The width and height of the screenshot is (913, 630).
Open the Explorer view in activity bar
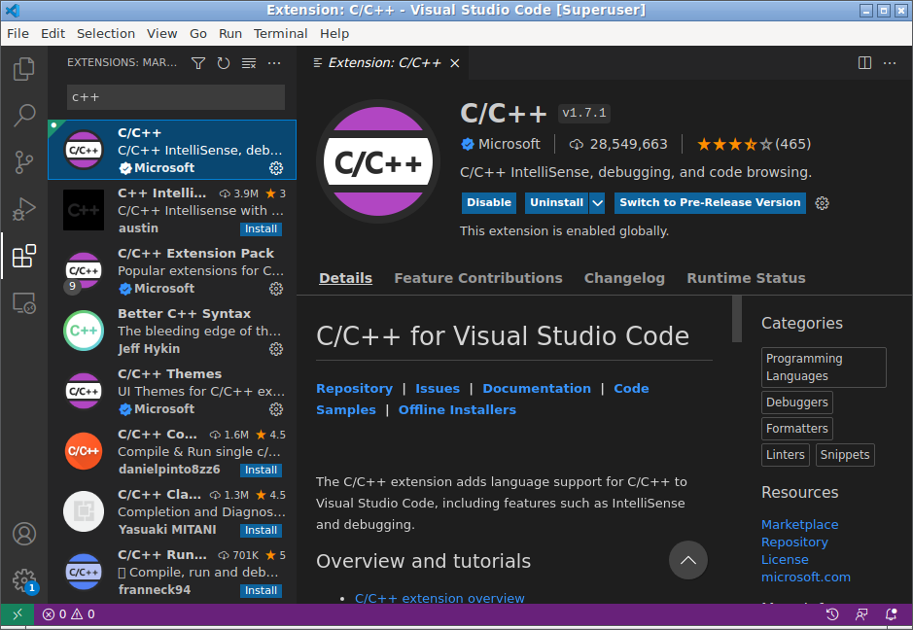[24, 69]
